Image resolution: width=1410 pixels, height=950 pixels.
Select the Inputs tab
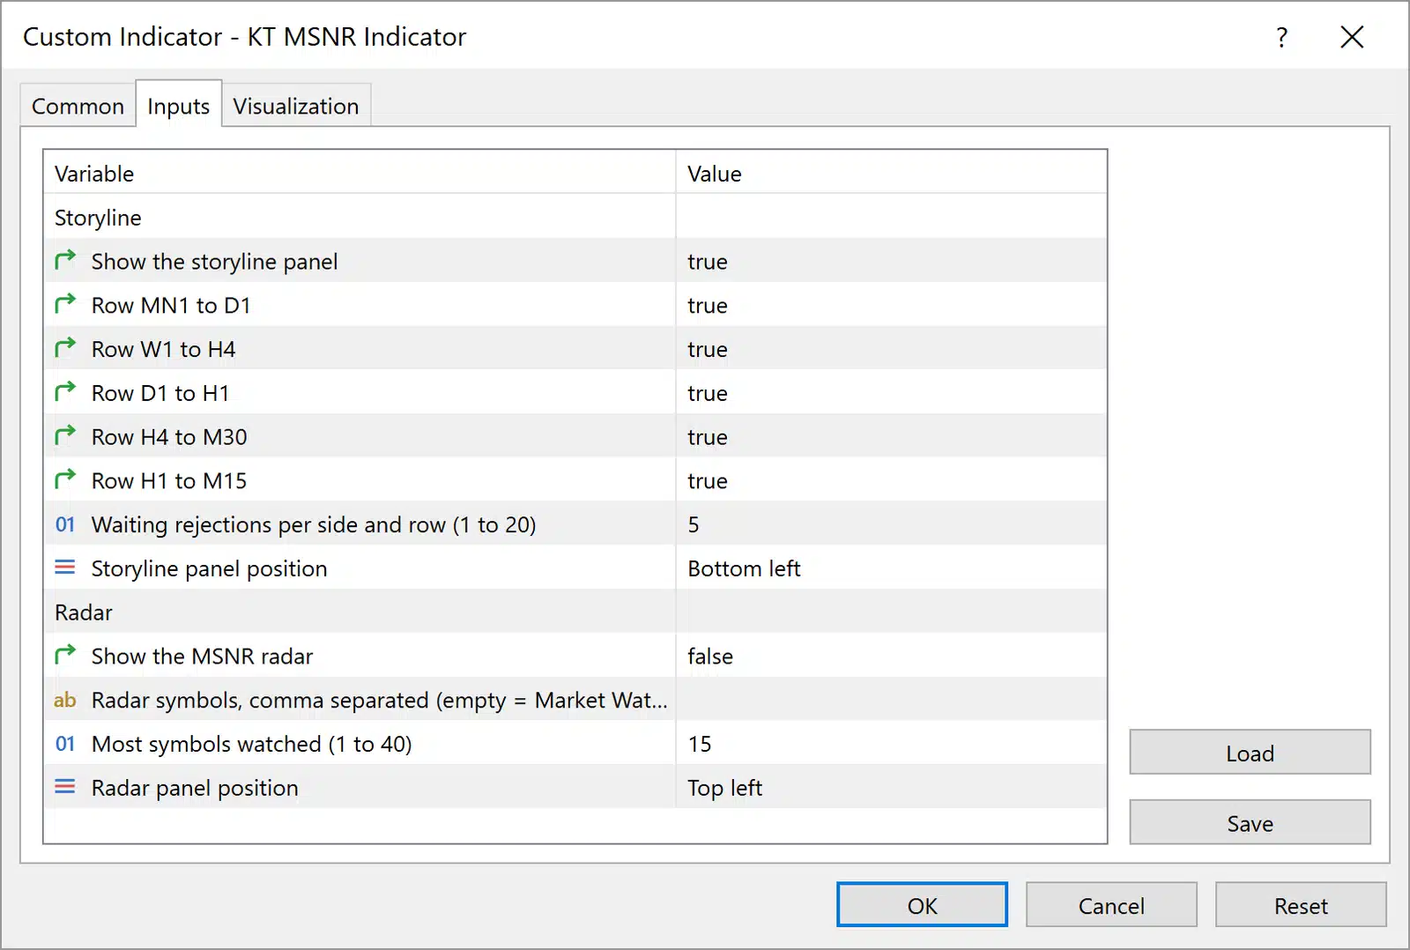click(178, 106)
